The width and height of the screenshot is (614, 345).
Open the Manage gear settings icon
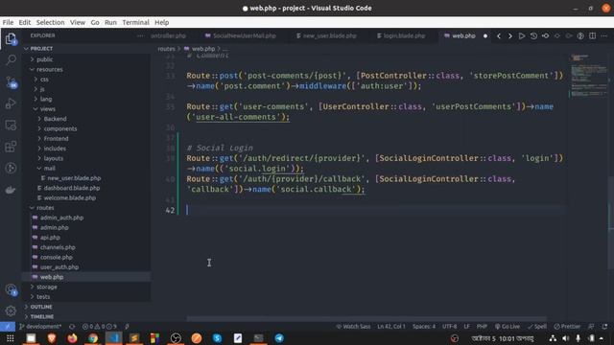[11, 310]
